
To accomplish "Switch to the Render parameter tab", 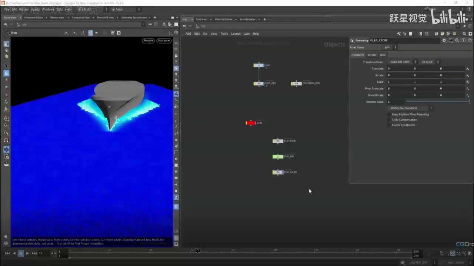I will click(372, 55).
